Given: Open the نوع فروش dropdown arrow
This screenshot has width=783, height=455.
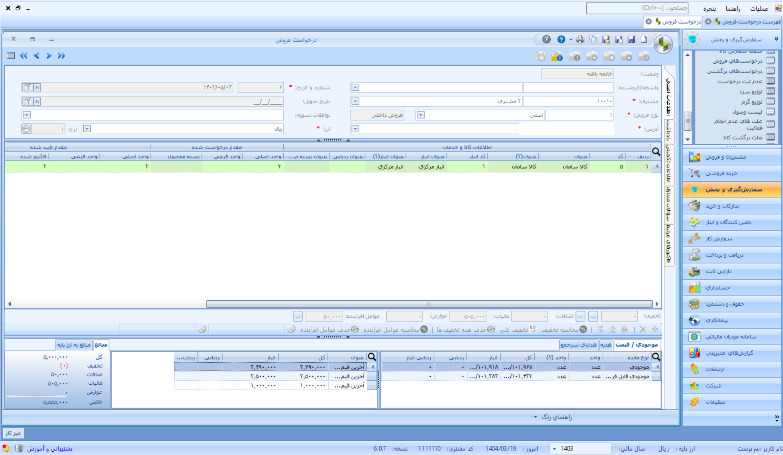Looking at the screenshot, I should point(420,115).
